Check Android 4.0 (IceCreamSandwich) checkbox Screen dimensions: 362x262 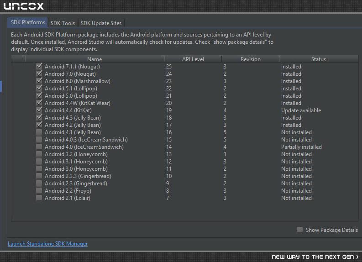pyautogui.click(x=39, y=147)
